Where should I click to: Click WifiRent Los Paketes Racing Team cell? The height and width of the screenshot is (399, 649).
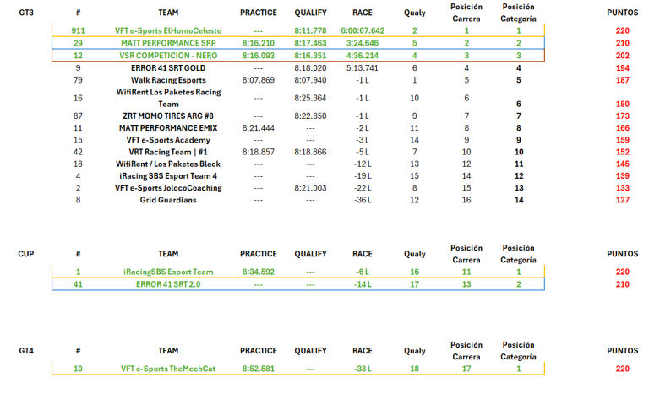coord(168,98)
